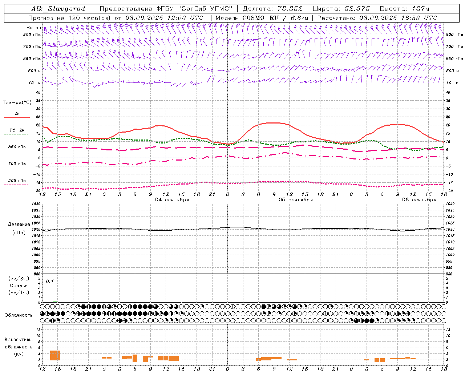Click the small green precipitation bar
The image size is (465, 372).
(55, 302)
